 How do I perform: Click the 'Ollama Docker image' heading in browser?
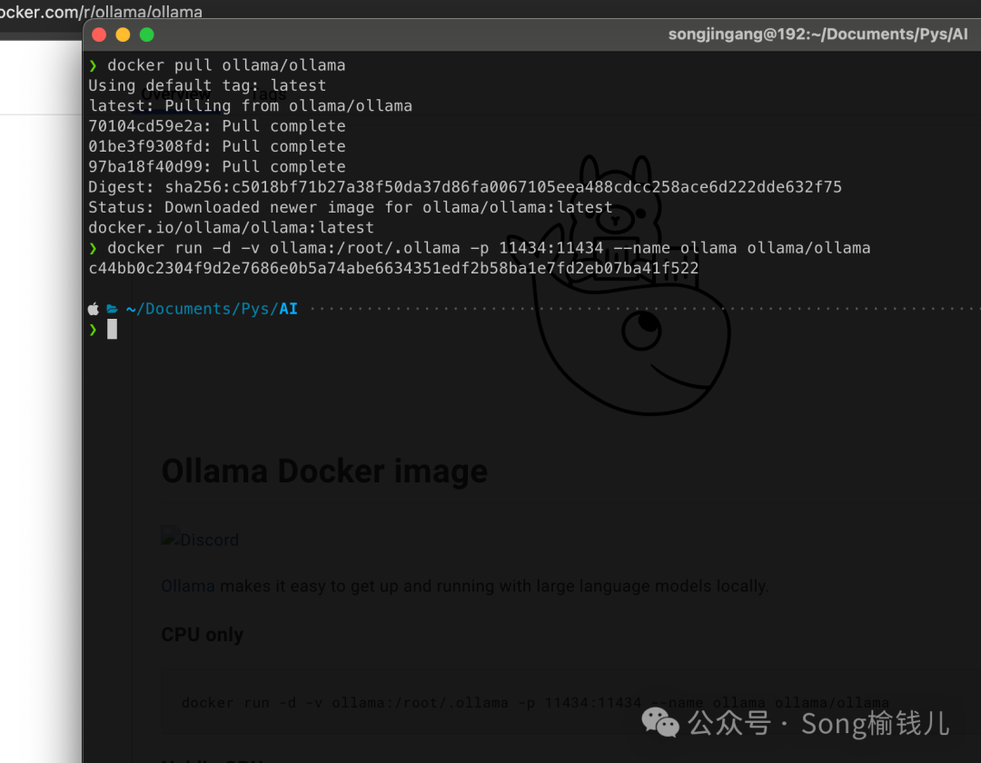324,471
